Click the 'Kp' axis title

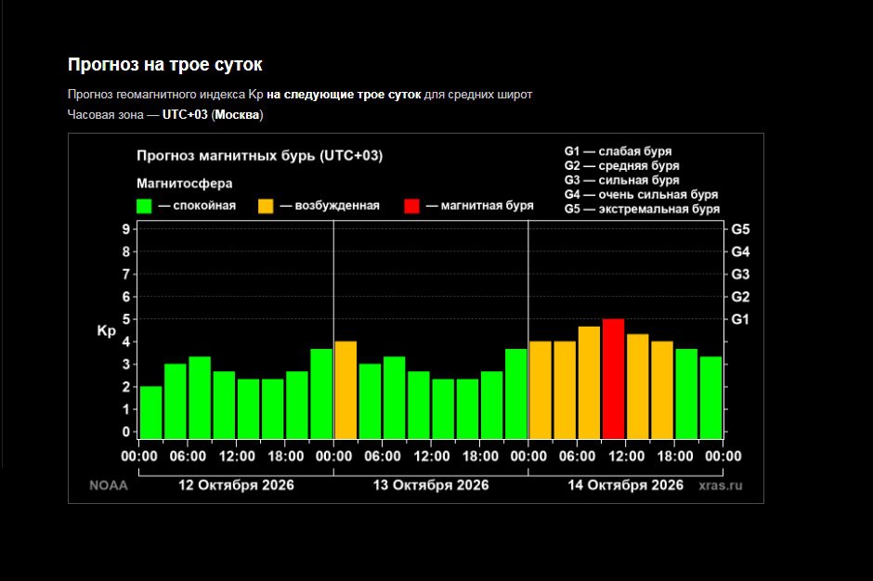[107, 331]
